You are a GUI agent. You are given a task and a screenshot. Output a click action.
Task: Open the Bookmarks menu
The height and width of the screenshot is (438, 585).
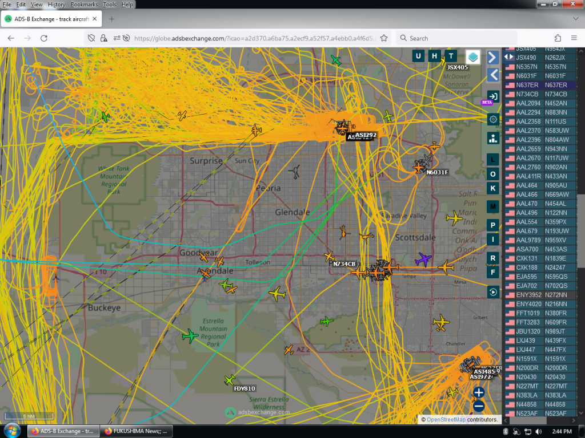click(x=84, y=5)
